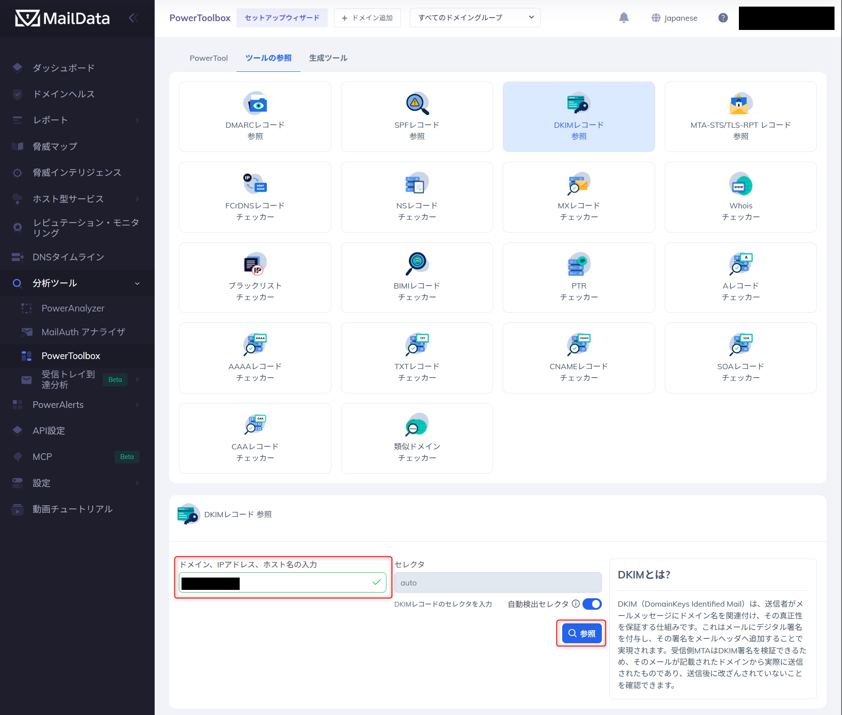The width and height of the screenshot is (842, 715).
Task: Collapse the 分析ツール sidebar section
Action: [77, 283]
